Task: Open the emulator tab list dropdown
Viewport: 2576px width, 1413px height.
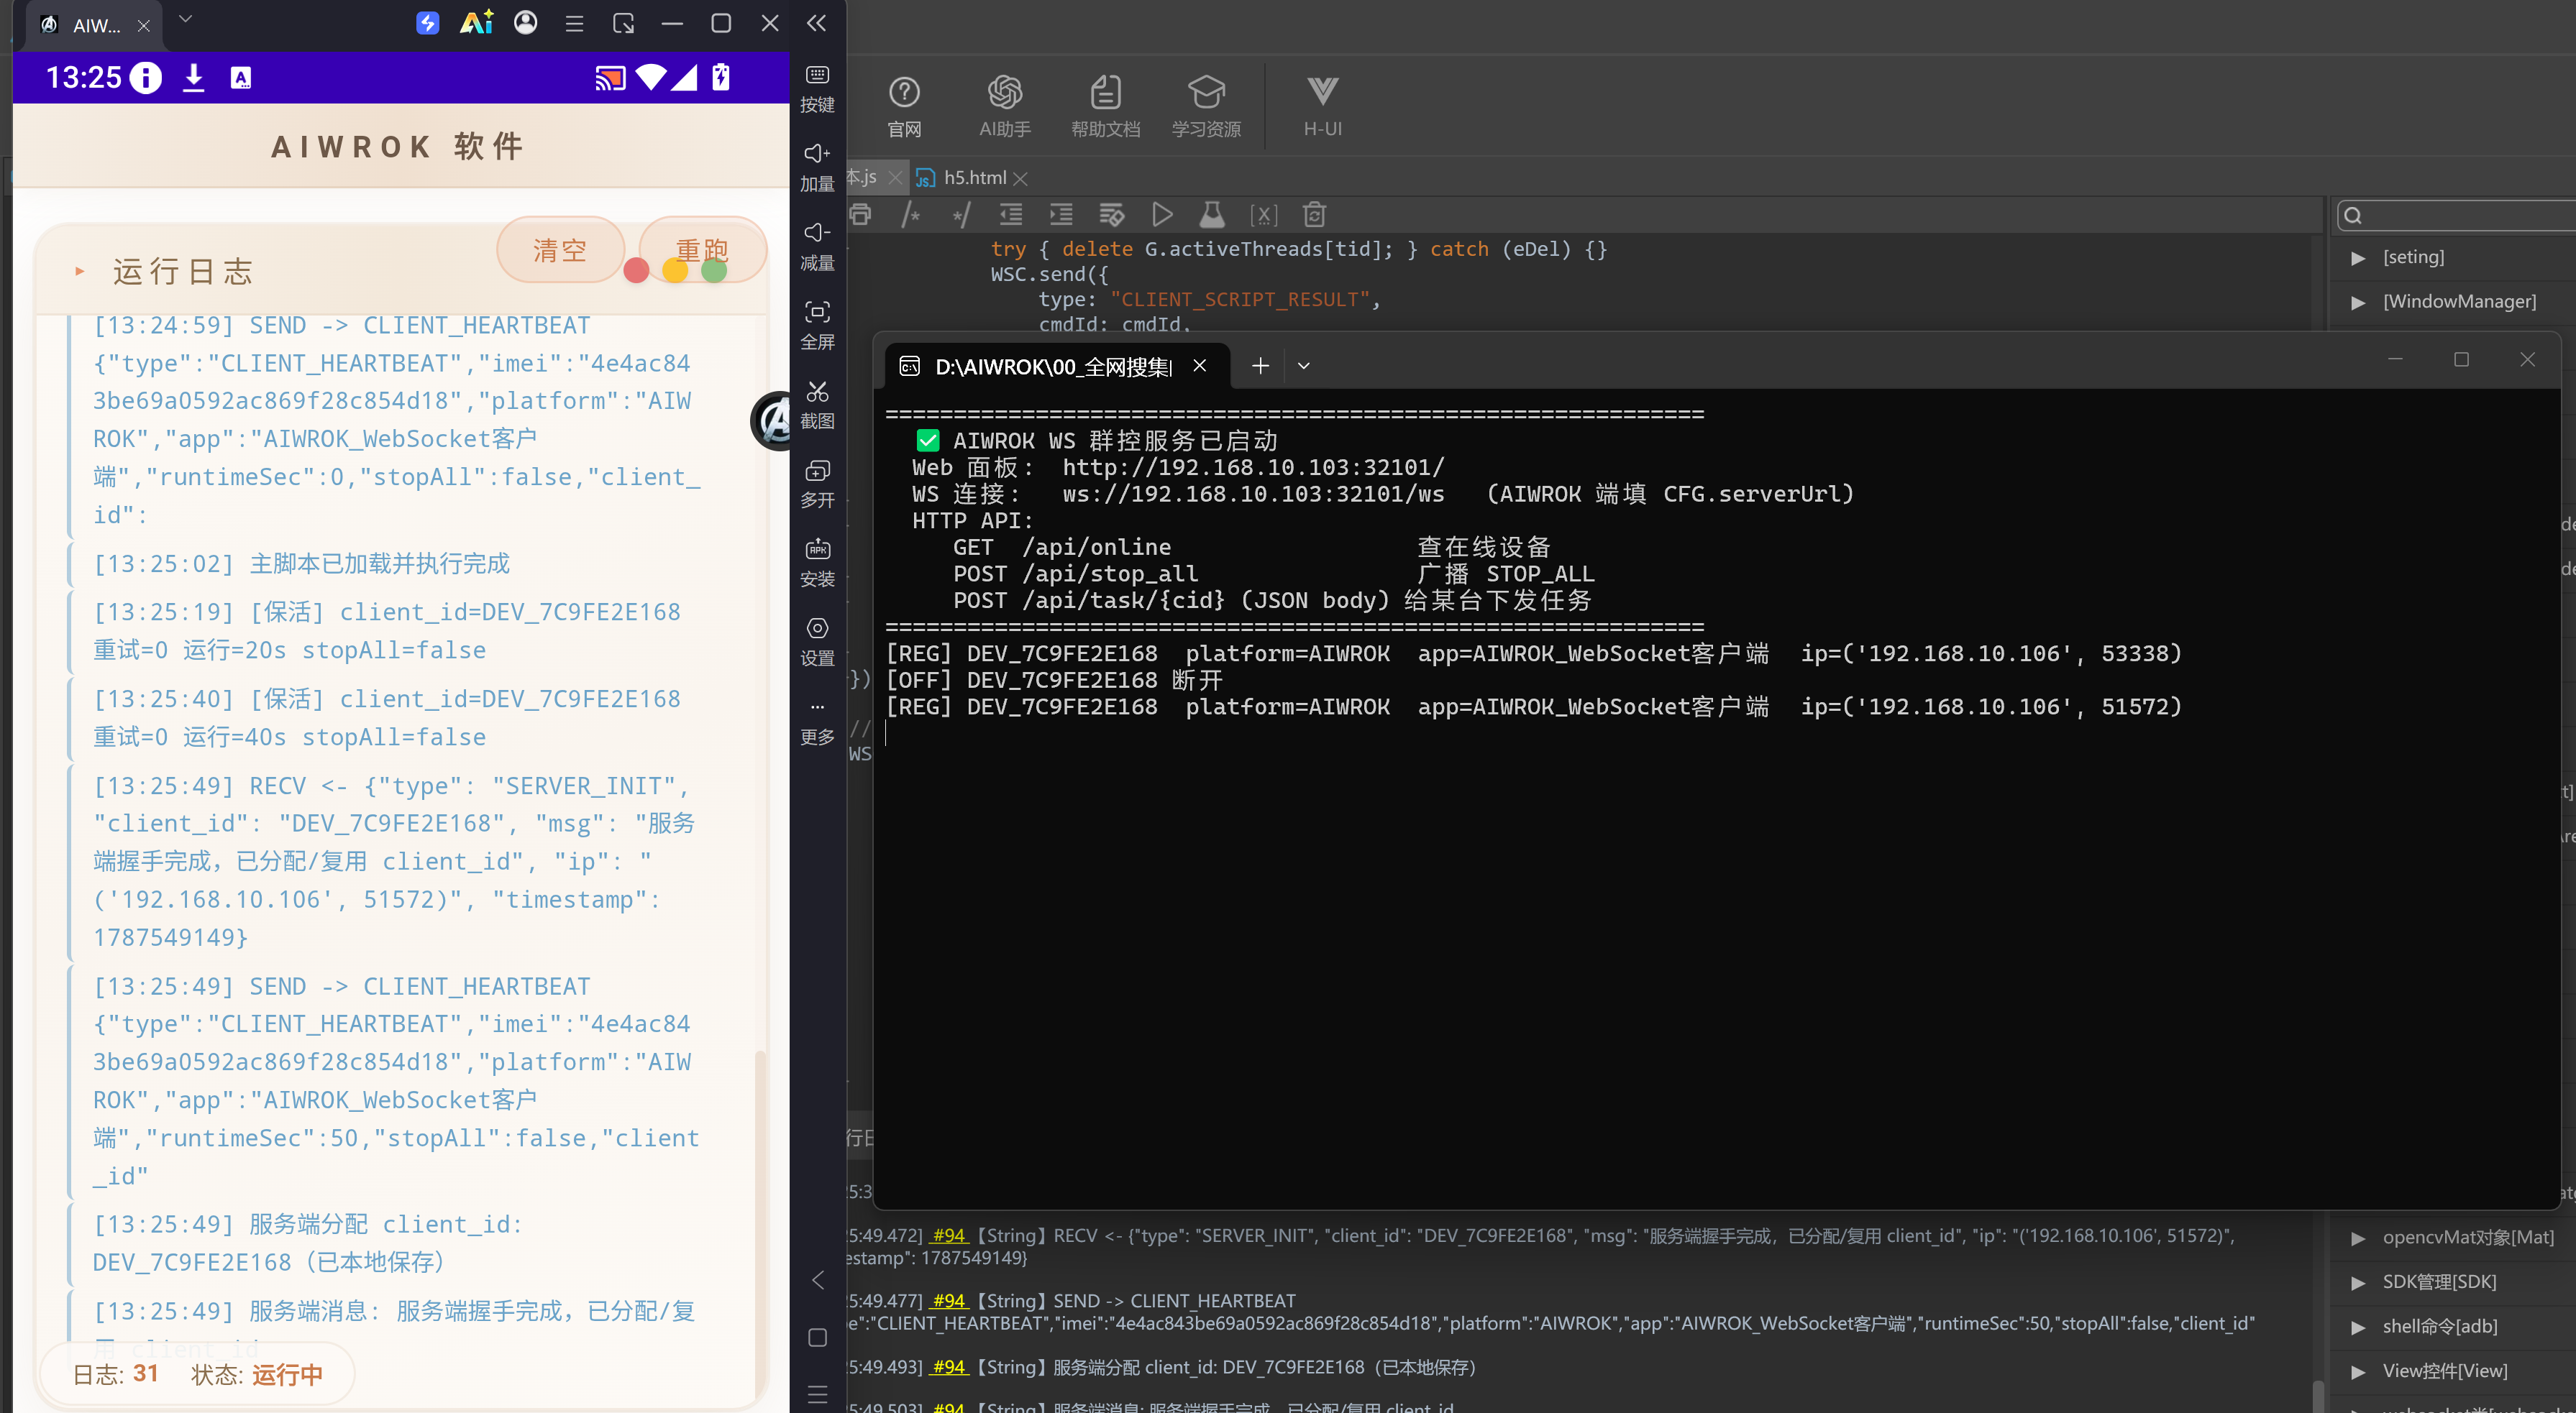Action: 185,19
